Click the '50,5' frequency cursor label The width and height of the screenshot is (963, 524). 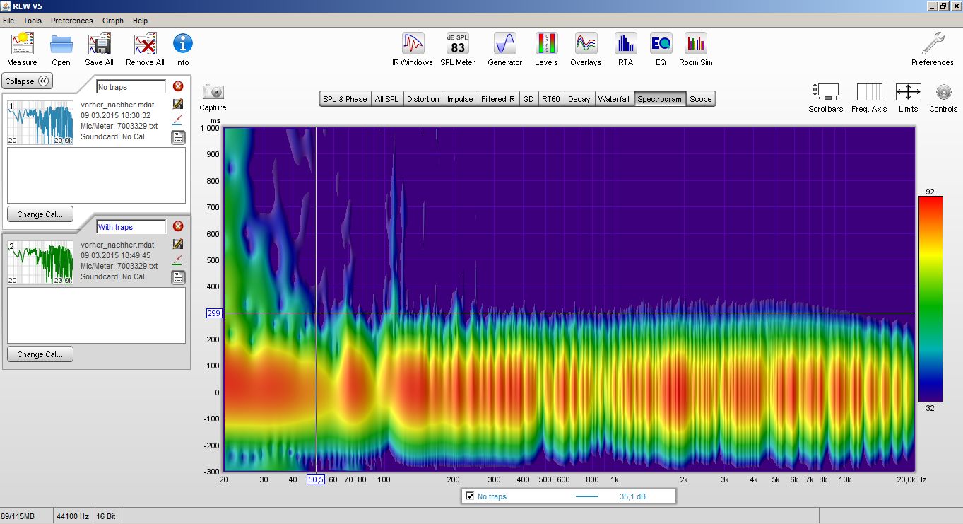[x=316, y=479]
